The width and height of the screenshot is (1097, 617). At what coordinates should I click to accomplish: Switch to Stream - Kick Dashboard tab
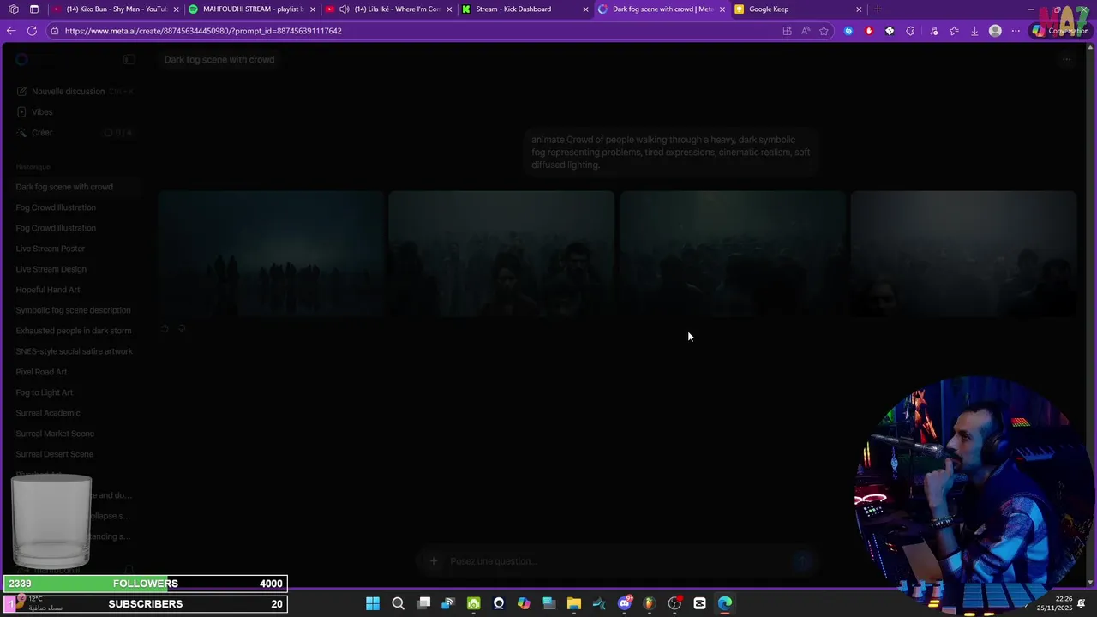click(x=525, y=9)
